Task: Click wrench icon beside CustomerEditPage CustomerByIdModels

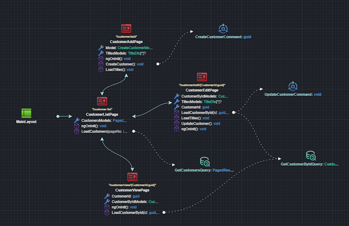Action: click(177, 96)
